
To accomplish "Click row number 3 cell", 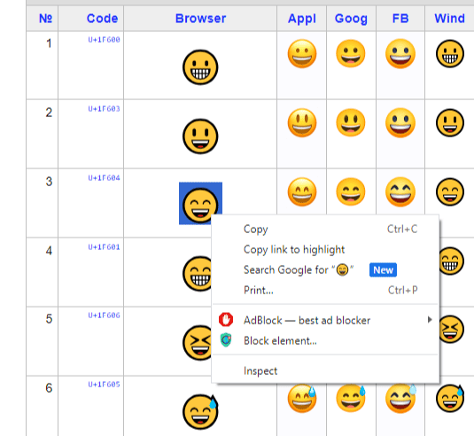I will [x=42, y=203].
